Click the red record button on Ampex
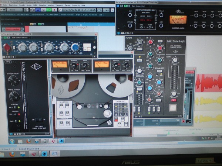 pos(116,120)
